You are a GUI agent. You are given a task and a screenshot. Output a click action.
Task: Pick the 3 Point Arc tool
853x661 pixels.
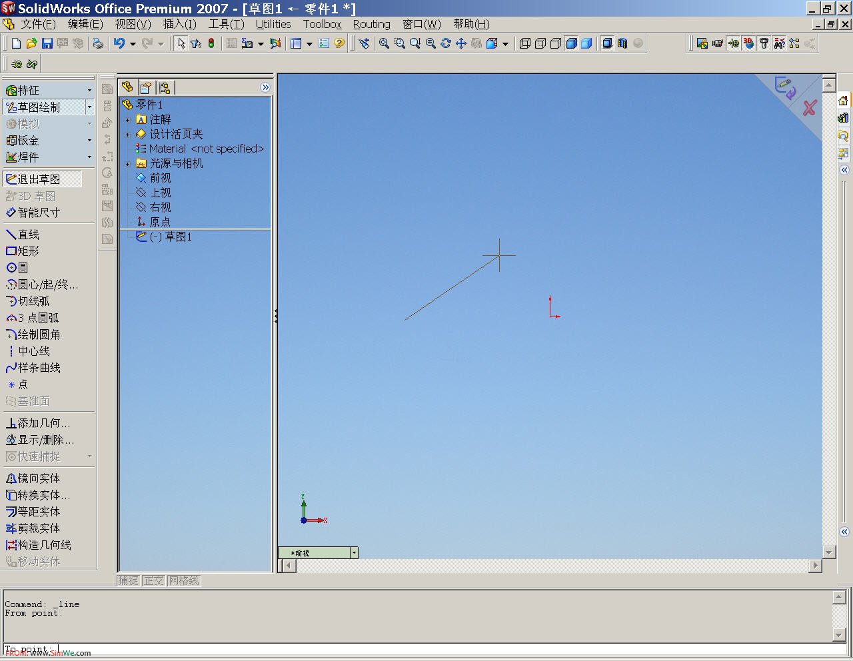33,318
